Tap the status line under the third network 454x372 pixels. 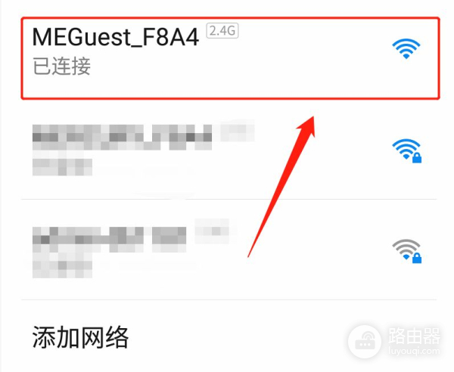pos(62,269)
